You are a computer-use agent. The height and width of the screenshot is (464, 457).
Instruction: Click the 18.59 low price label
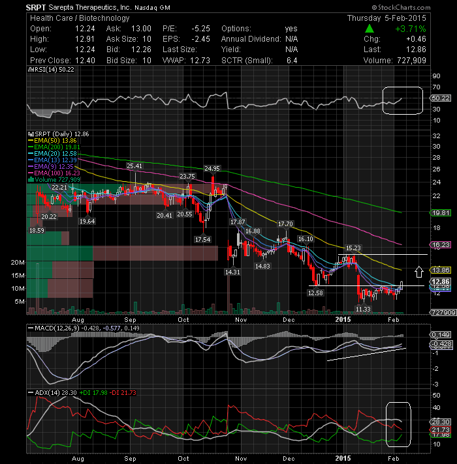click(x=37, y=230)
